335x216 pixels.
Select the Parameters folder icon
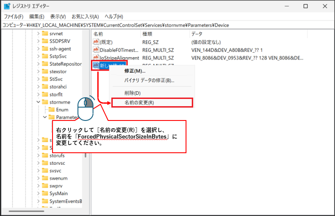click(x=52, y=117)
